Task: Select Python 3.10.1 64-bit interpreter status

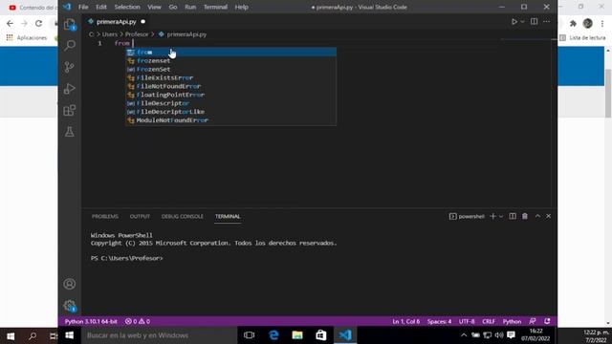Action: pyautogui.click(x=91, y=322)
